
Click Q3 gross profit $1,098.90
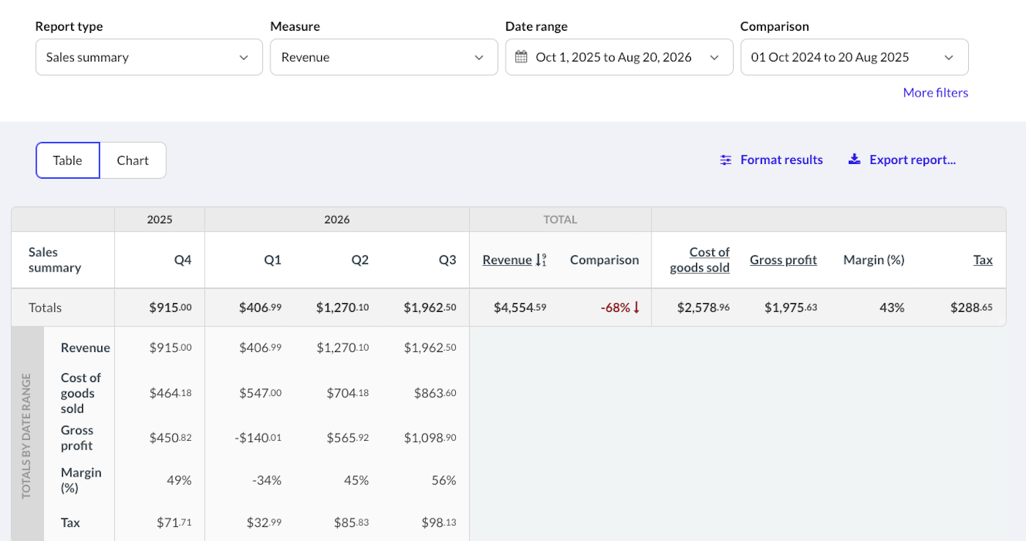click(x=430, y=438)
